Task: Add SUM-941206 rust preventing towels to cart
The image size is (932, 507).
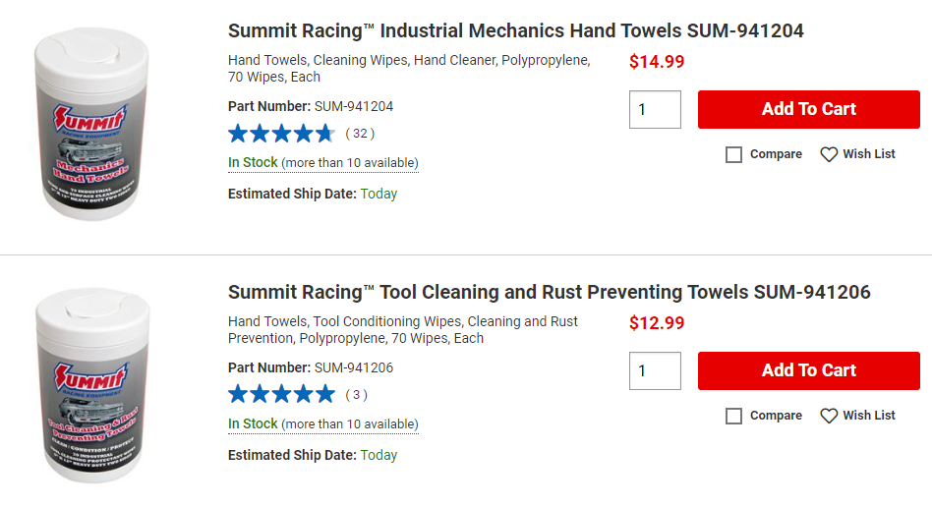Action: point(809,370)
